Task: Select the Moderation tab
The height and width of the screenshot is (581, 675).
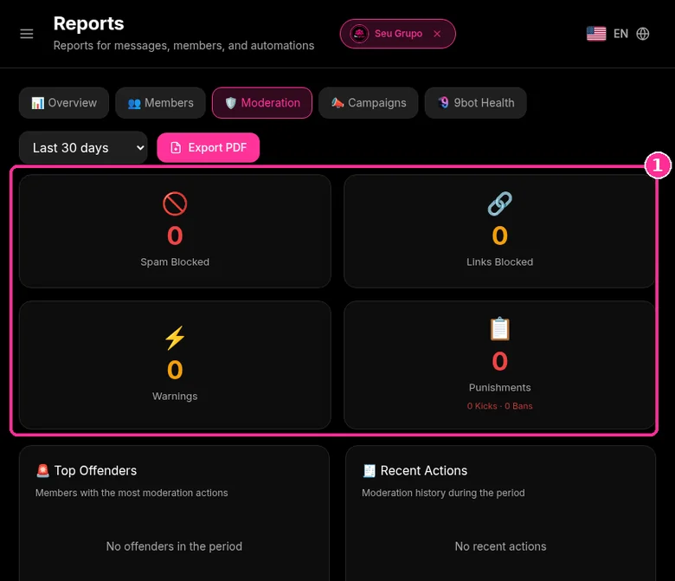Action: tap(262, 103)
